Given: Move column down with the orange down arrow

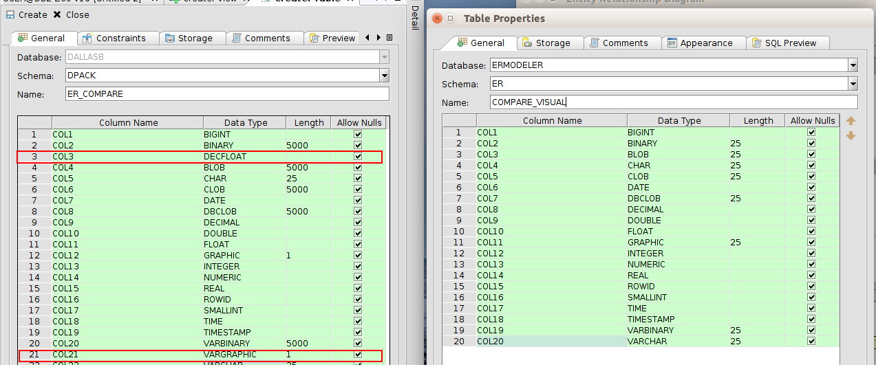Looking at the screenshot, I should click(x=851, y=135).
